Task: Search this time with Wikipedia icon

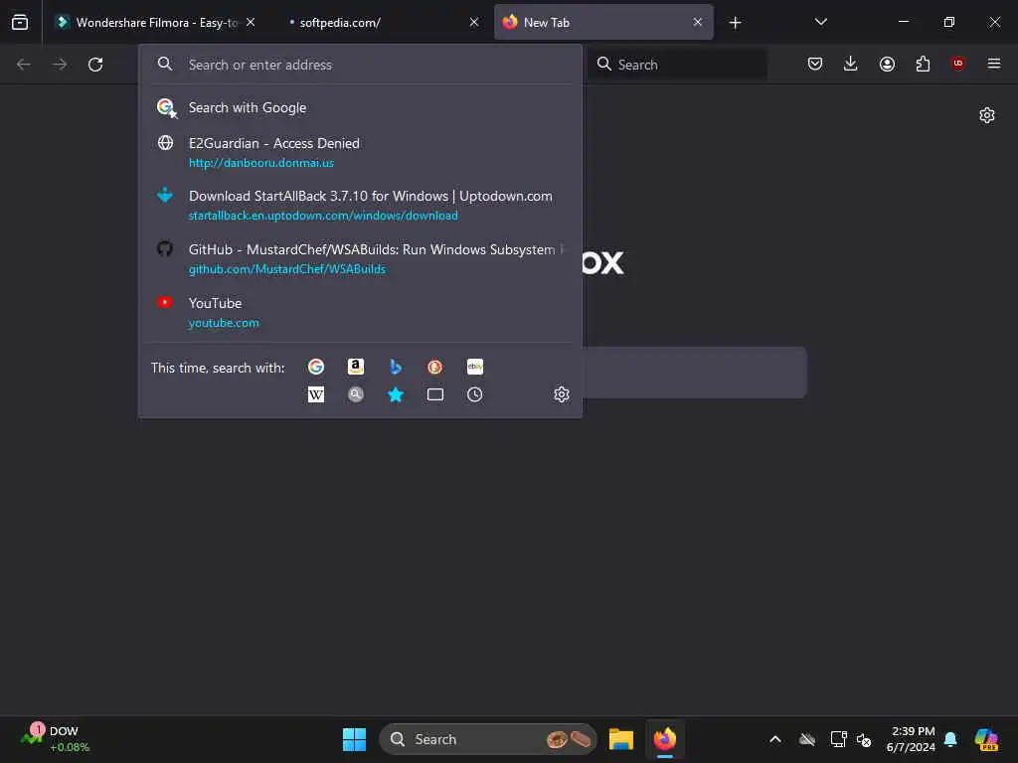Action: 316,394
